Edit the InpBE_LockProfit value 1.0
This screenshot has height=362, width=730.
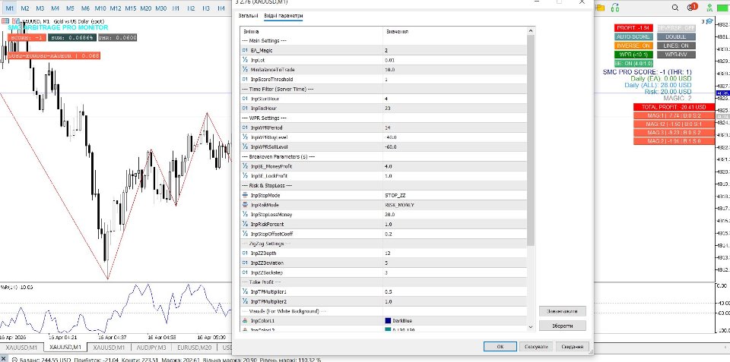pos(455,176)
